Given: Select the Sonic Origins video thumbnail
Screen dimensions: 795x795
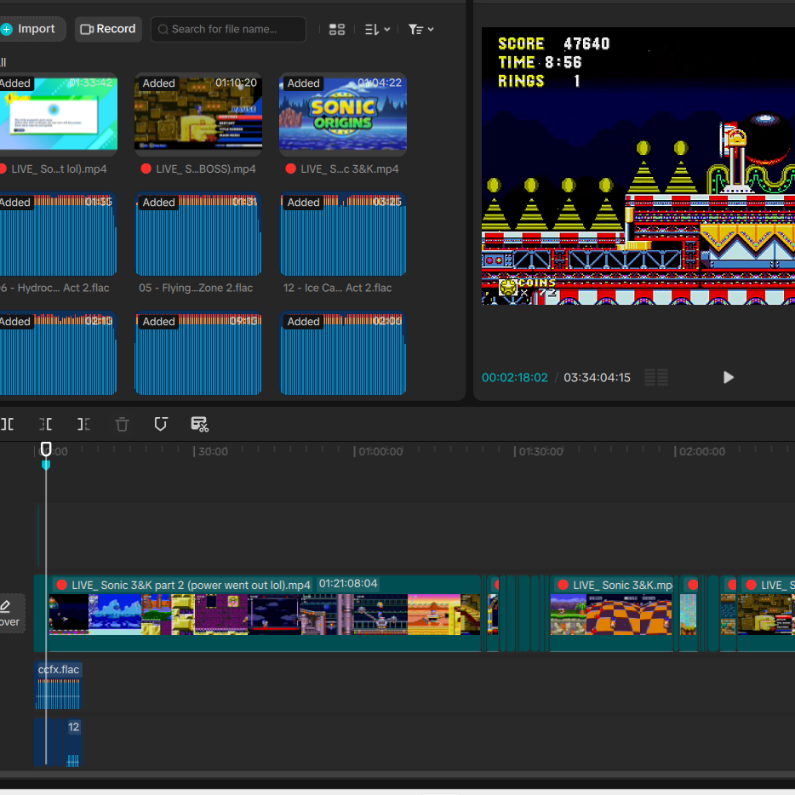Looking at the screenshot, I should click(343, 114).
